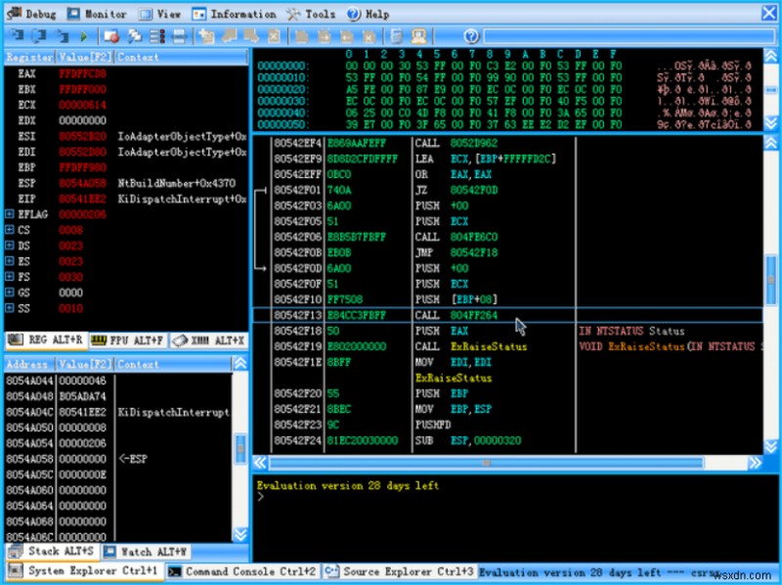This screenshot has width=782, height=585.
Task: Expand the CS segment register
Action: (10, 230)
